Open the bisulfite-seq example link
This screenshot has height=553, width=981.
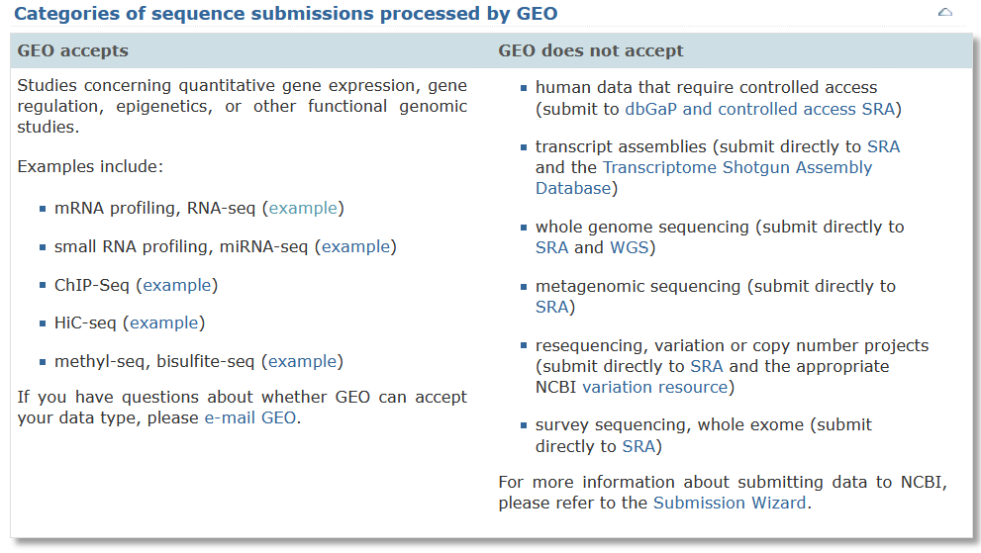click(x=303, y=361)
